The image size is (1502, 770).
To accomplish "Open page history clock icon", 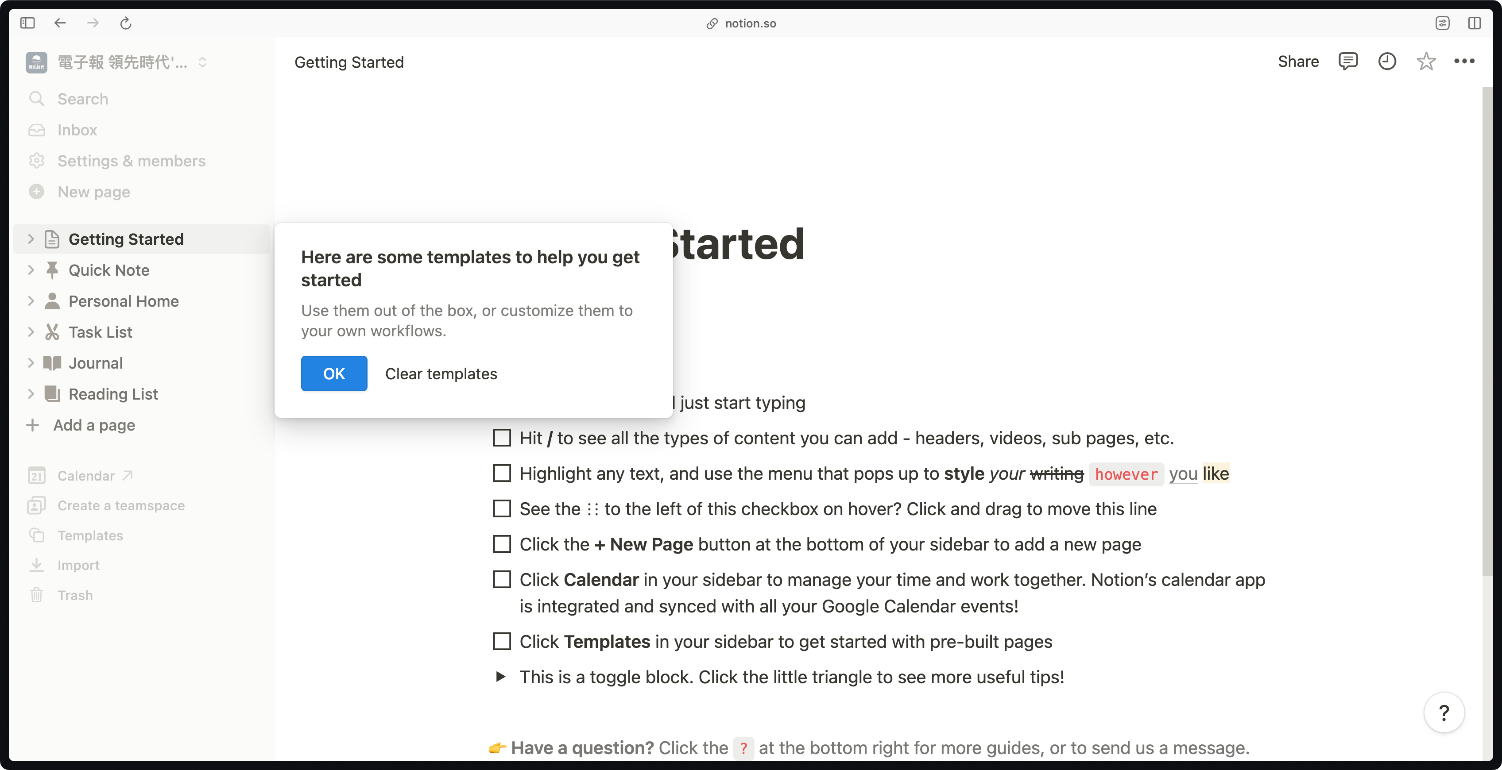I will click(1386, 61).
